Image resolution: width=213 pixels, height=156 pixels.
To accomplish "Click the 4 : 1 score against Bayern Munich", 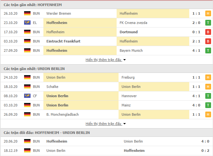I will (196, 51).
